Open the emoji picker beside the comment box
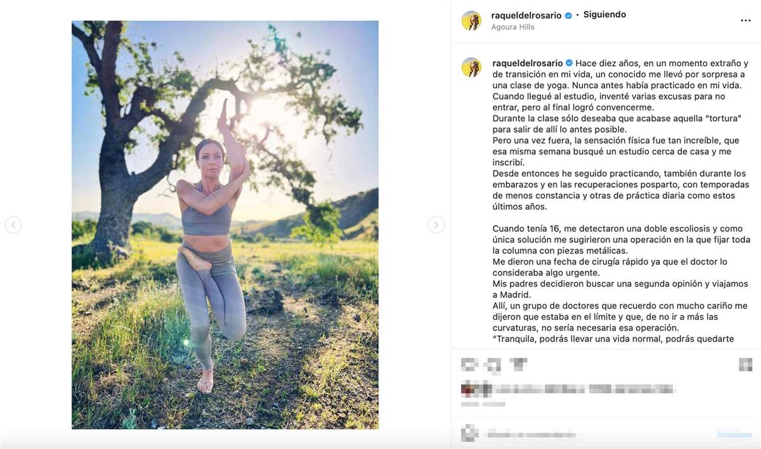The width and height of the screenshot is (761, 449). pos(469,434)
